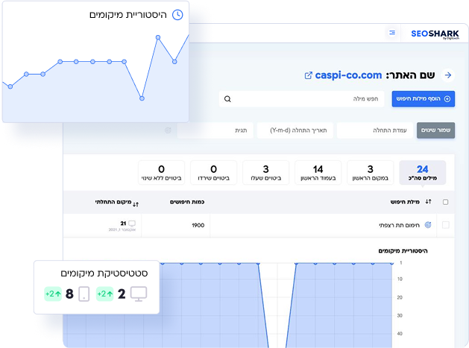The width and height of the screenshot is (469, 348).
Task: Click the desktop icon next to position 21
Action: point(132,224)
